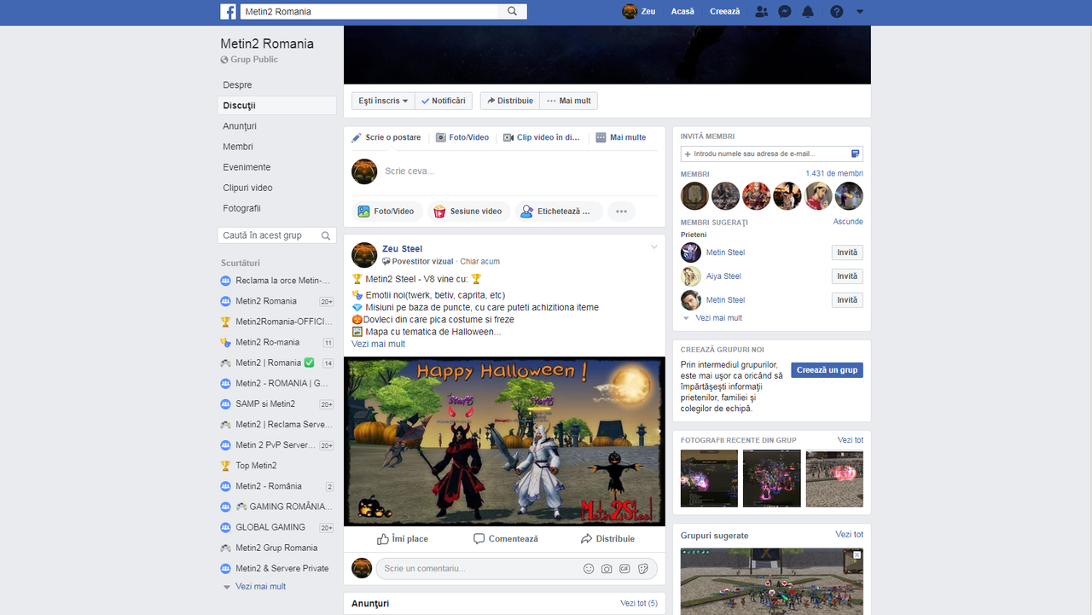This screenshot has width=1092, height=615.
Task: Open options chevron on Zeu Steel's post
Action: (x=653, y=246)
